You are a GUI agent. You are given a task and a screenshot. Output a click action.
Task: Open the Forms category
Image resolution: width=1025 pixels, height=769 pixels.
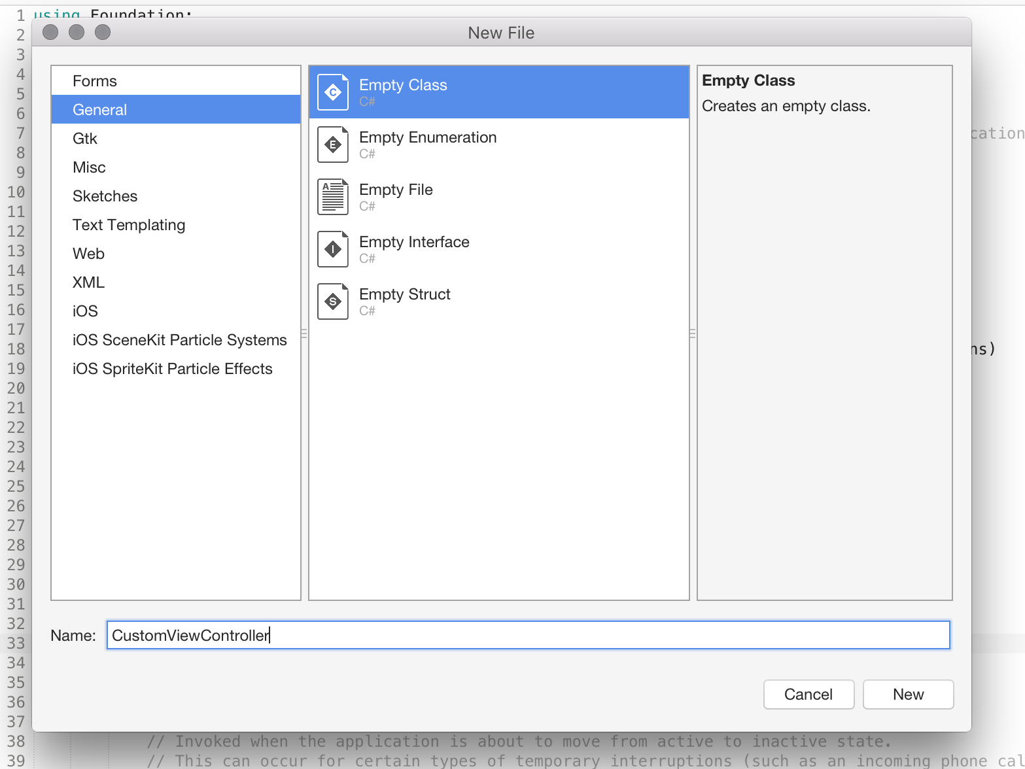pyautogui.click(x=94, y=80)
